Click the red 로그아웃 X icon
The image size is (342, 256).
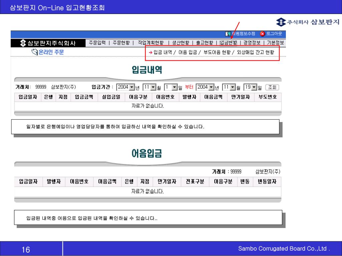263,34
